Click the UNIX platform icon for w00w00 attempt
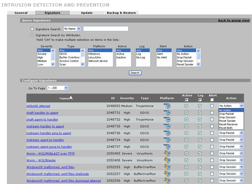The height and width of the screenshot is (184, 252). (168, 106)
